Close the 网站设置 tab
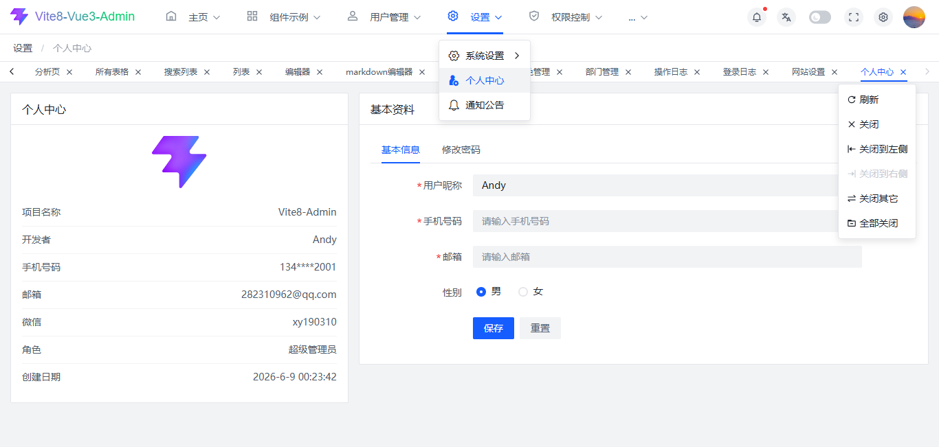This screenshot has width=939, height=447. click(x=835, y=72)
